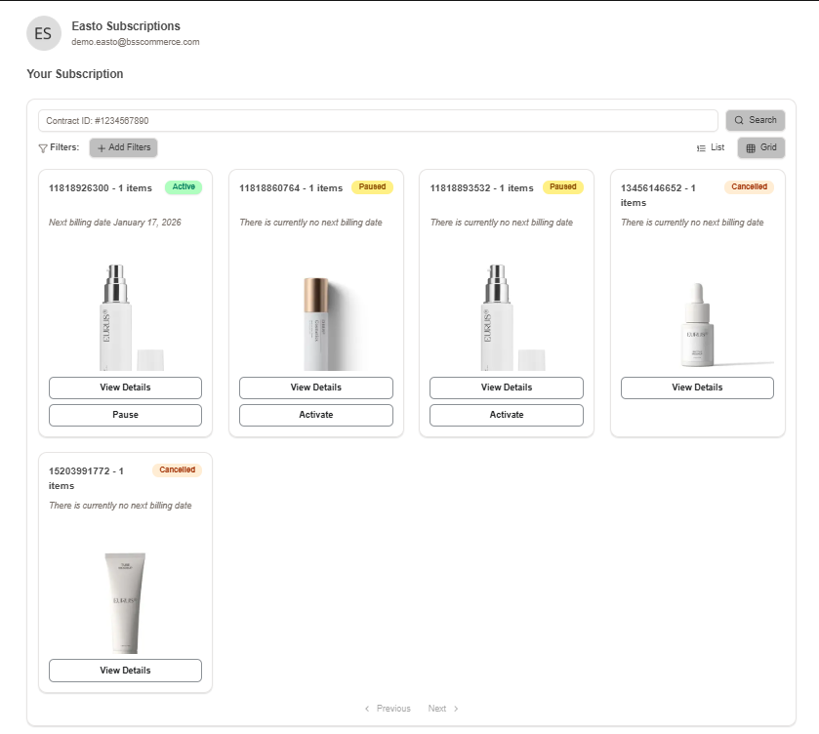
Task: Activate paused subscription 11818893532
Action: tap(506, 415)
